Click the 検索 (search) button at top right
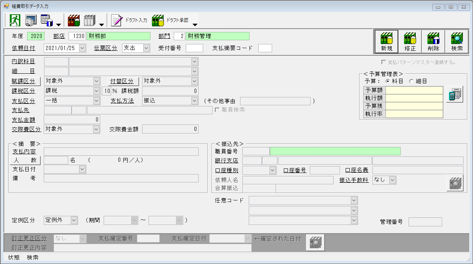Screen dimensions: 473x264 click(457, 42)
